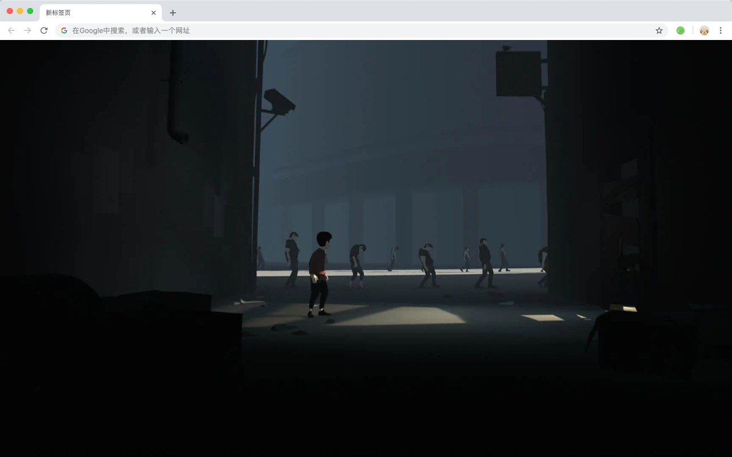This screenshot has width=732, height=457.
Task: Maximize window with green button
Action: click(x=30, y=11)
